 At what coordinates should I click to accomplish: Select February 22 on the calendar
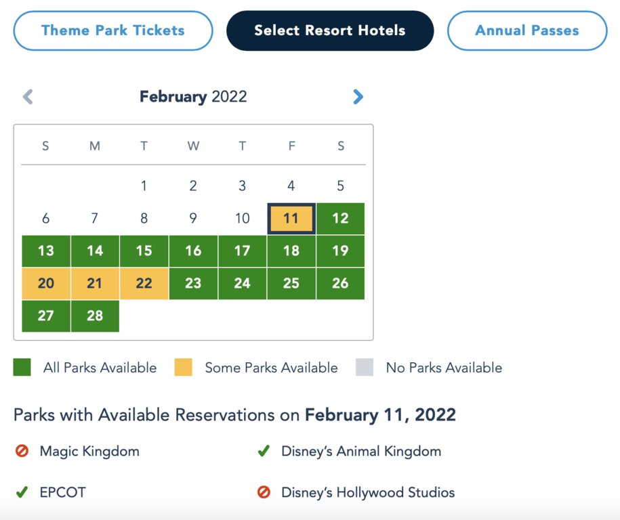click(144, 283)
